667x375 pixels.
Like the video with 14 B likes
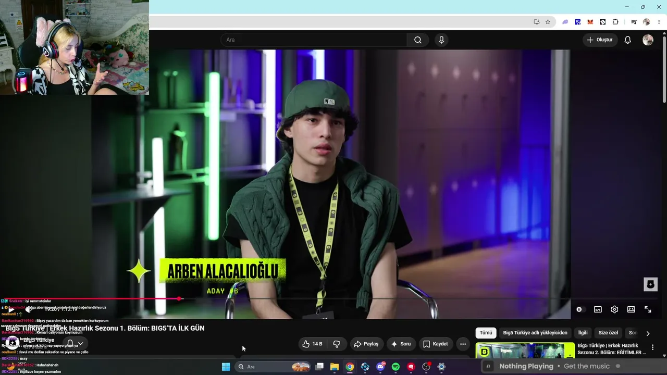(312, 344)
